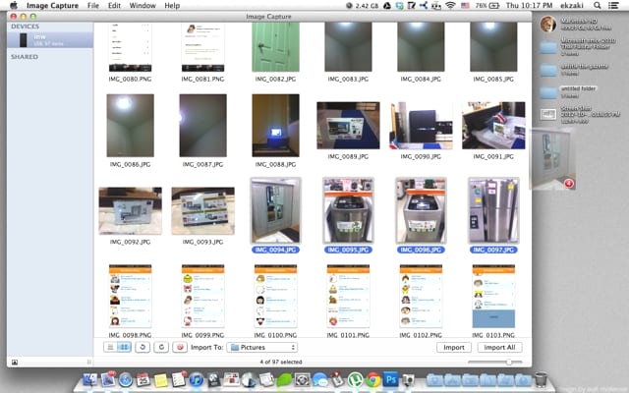629x393 pixels.
Task: Click selected washer photo IMG_0095.JPG
Action: tap(348, 210)
